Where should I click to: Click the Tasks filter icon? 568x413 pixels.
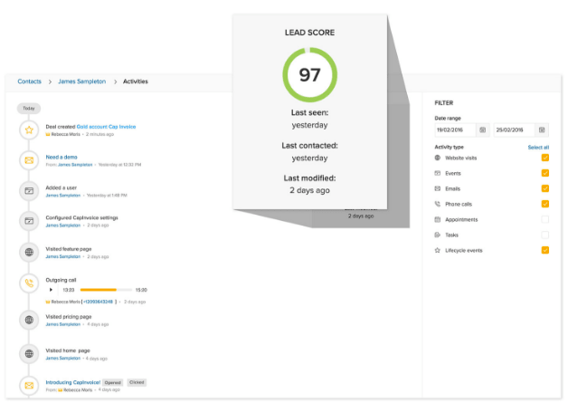(x=438, y=235)
